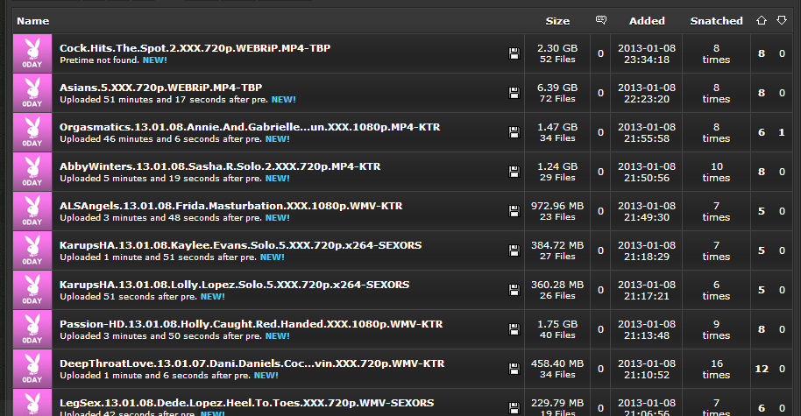Click save icon for Passion-HD Holly torrent

click(x=514, y=330)
